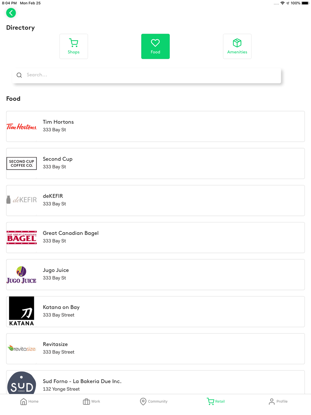Screen dimensions: 311x415
Task: Select the Retail cart tab
Action: tap(216, 401)
